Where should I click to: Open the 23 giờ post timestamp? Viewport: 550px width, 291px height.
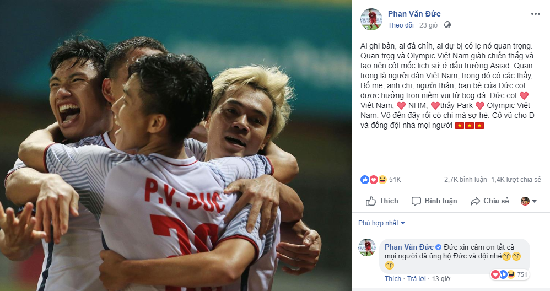click(x=429, y=25)
